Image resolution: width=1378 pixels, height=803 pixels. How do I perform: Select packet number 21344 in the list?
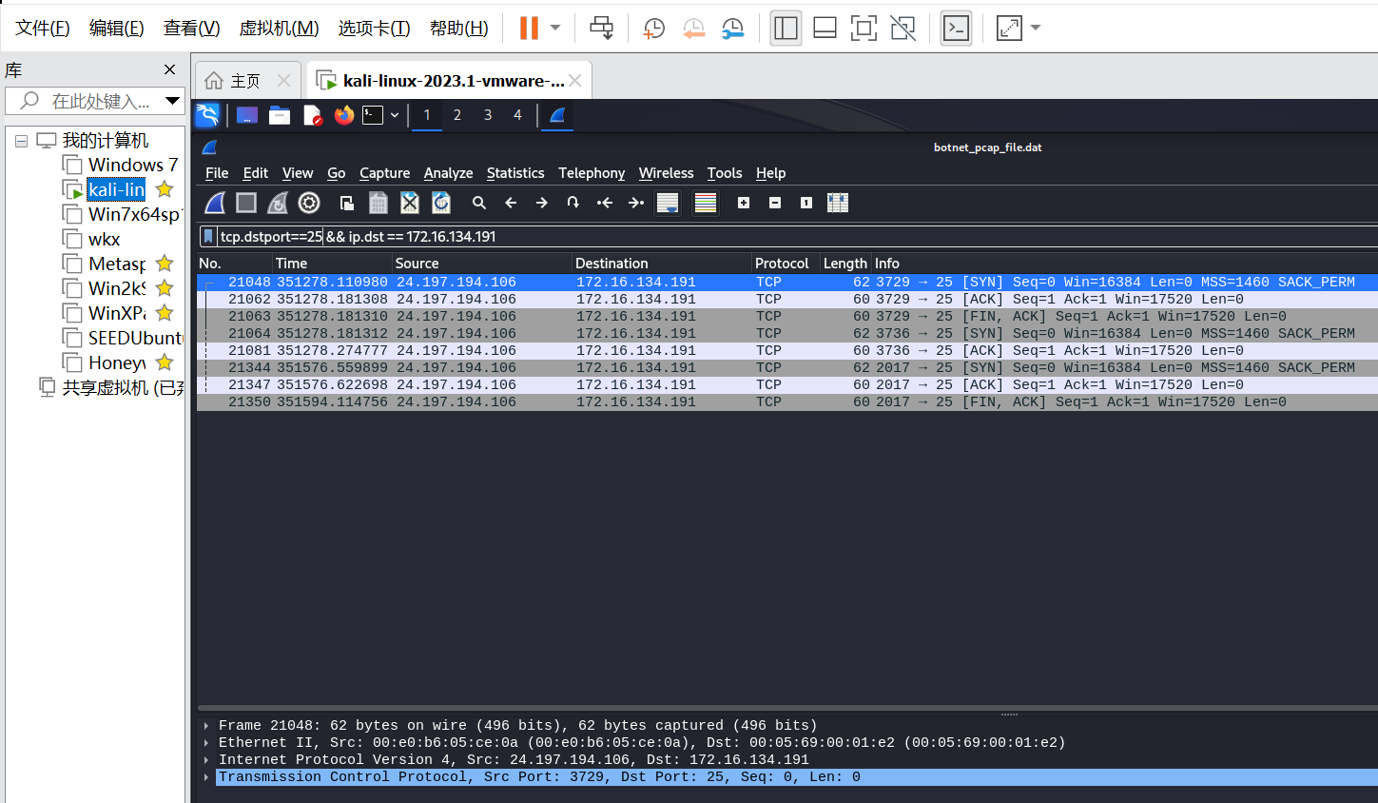click(787, 368)
